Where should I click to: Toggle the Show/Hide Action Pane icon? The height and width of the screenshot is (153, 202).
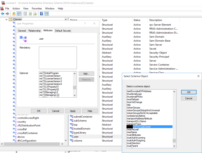click(x=47, y=14)
